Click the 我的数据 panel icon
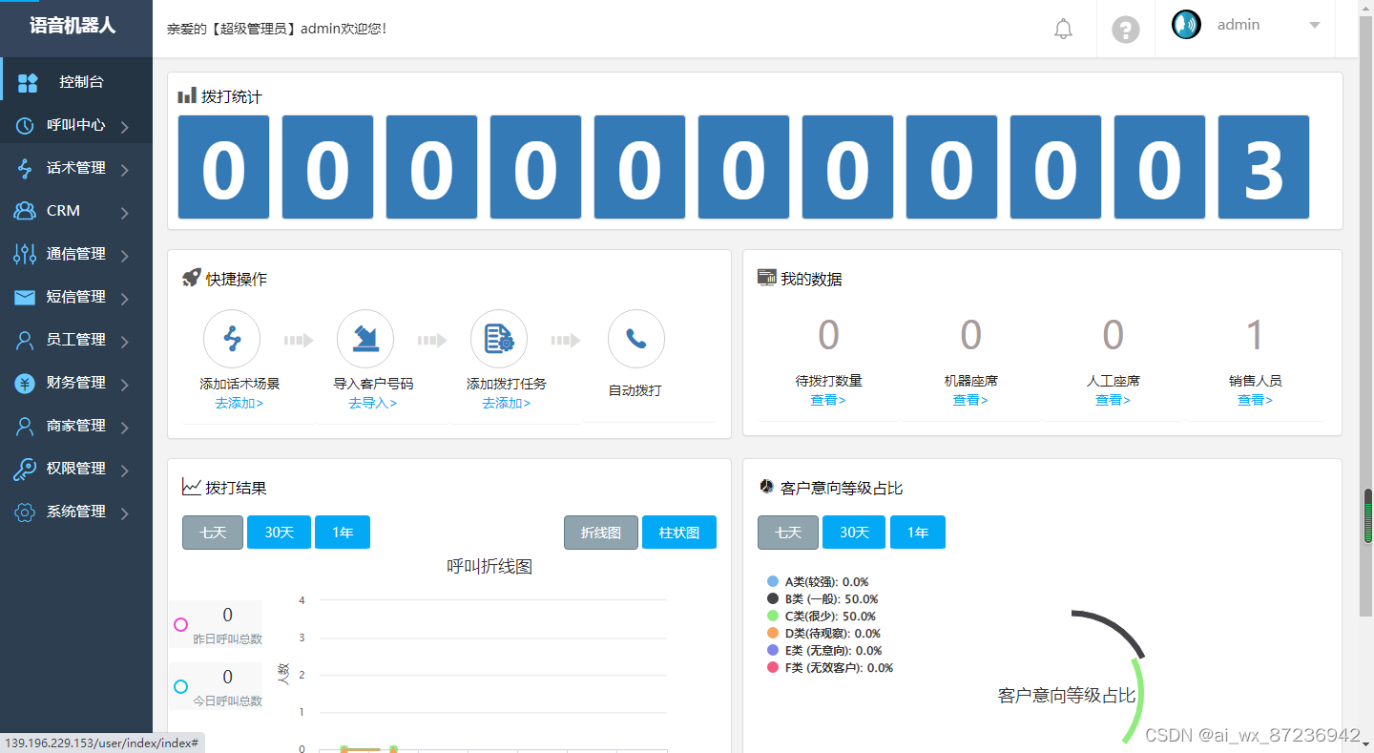1374x753 pixels. [766, 278]
